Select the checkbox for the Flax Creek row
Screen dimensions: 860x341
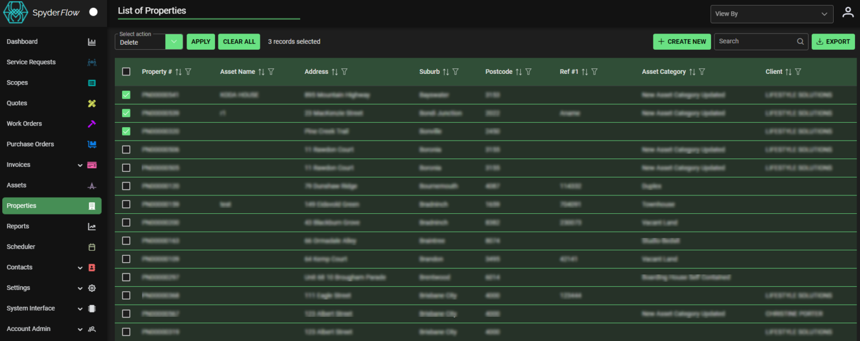126,131
